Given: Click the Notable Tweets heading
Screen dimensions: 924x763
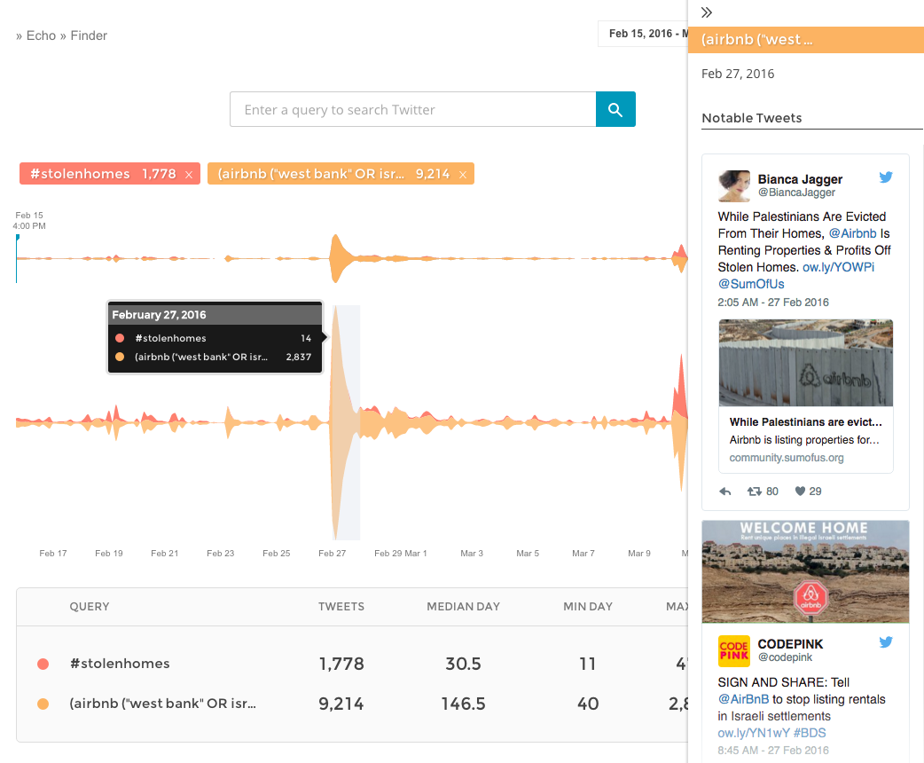Looking at the screenshot, I should click(752, 118).
